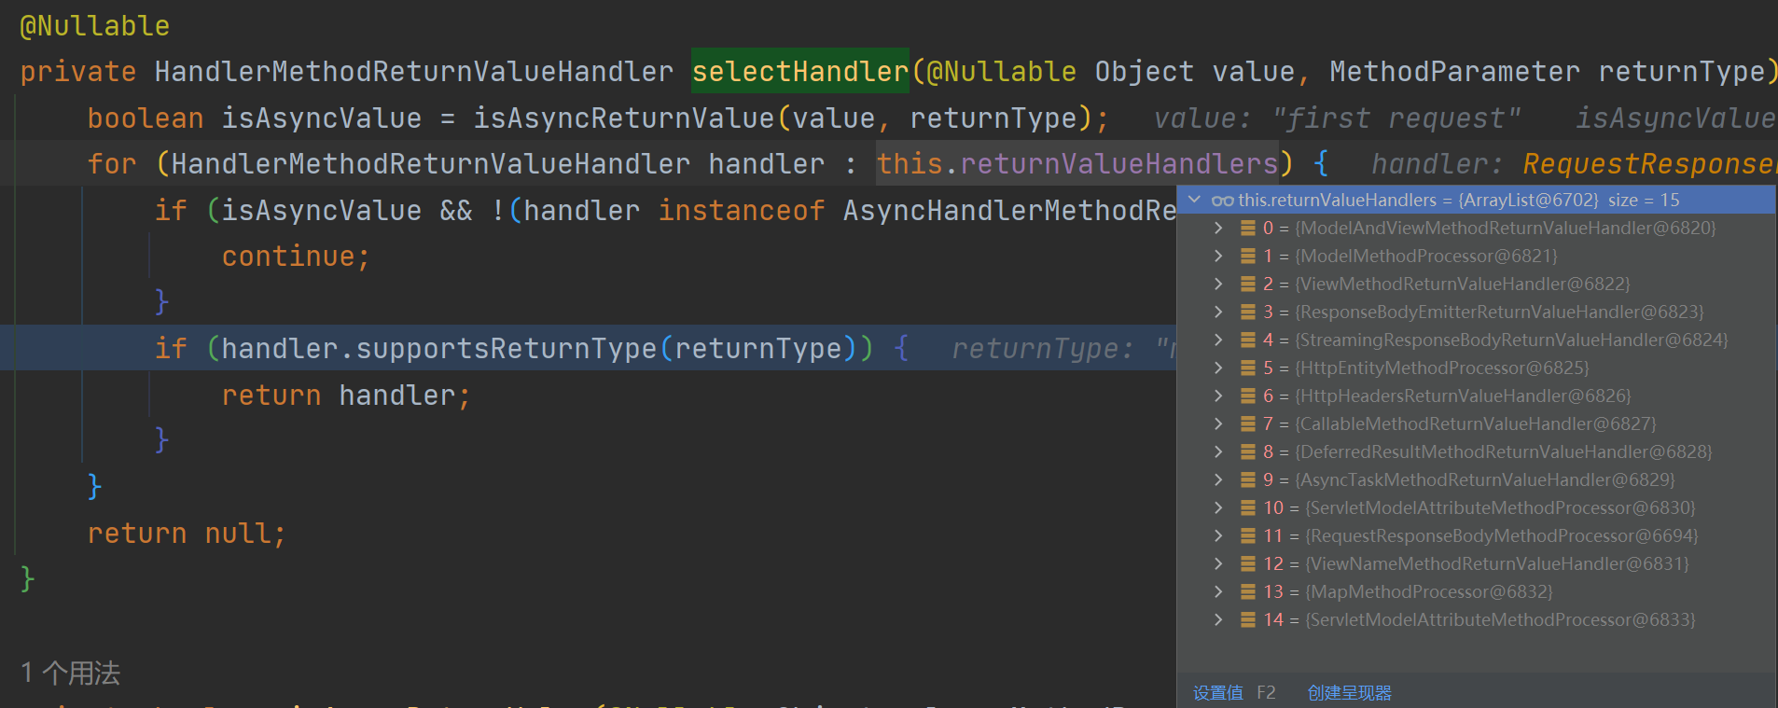Viewport: 1778px width, 708px height.
Task: Click the object icon of entry 5
Action: 1247,368
